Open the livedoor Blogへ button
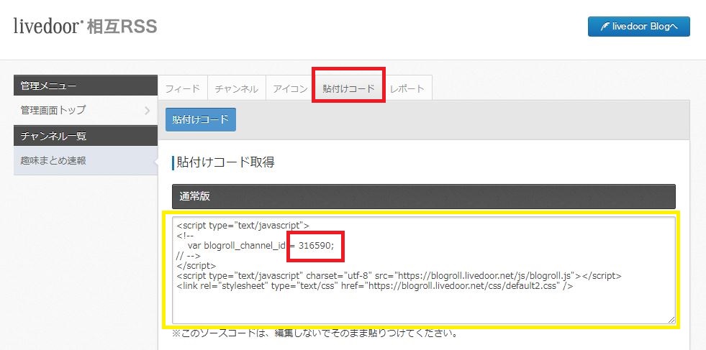The height and width of the screenshot is (350, 706). [x=638, y=27]
